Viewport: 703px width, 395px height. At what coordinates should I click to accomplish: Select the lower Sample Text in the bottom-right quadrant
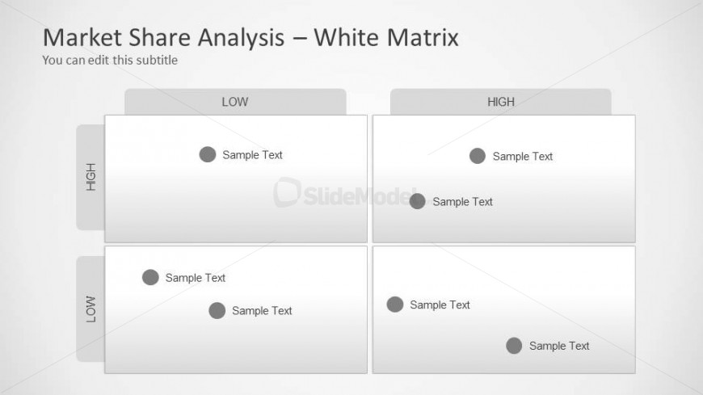559,346
